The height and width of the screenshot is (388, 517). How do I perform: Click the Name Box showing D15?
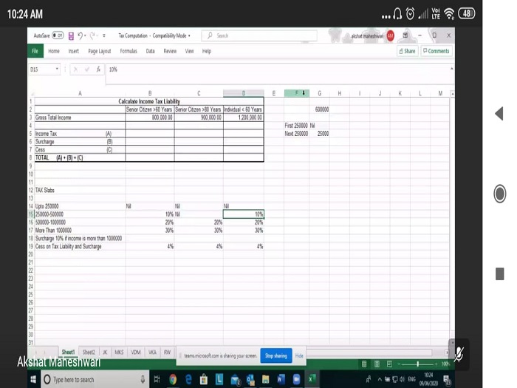(41, 69)
